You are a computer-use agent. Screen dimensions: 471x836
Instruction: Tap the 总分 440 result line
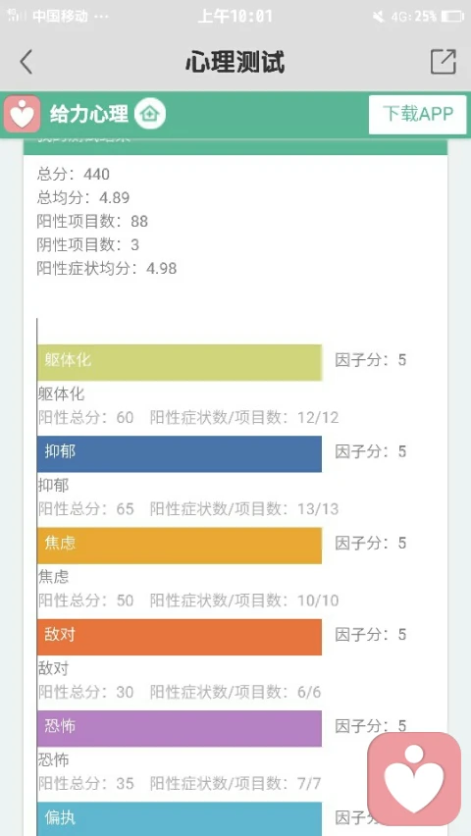pyautogui.click(x=73, y=174)
